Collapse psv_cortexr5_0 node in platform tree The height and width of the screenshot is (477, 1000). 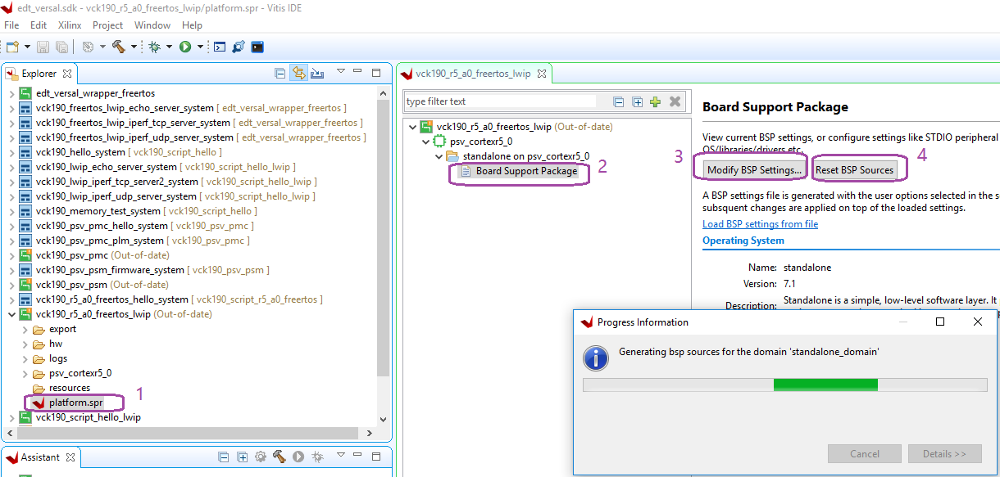(x=425, y=142)
